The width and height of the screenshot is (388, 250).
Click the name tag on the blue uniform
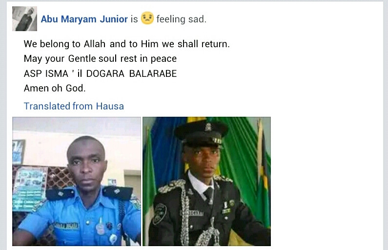click(x=66, y=225)
